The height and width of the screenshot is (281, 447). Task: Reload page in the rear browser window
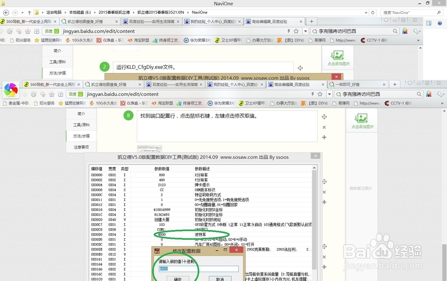10,31
